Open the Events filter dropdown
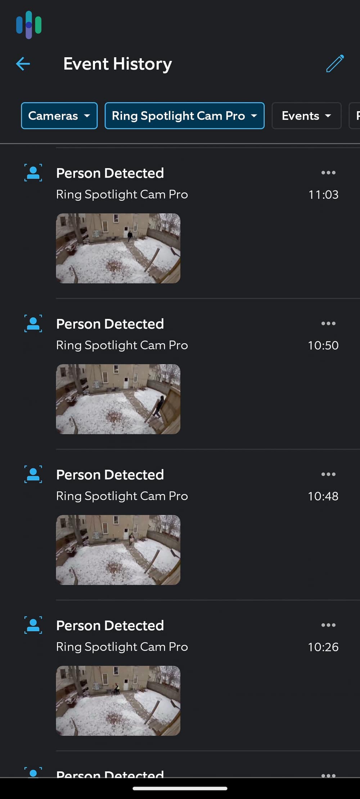Viewport: 360px width, 799px height. (x=306, y=116)
